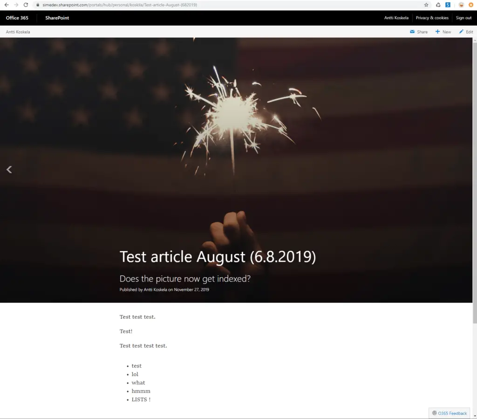
Task: Click the browser profile avatar
Action: [x=461, y=5]
